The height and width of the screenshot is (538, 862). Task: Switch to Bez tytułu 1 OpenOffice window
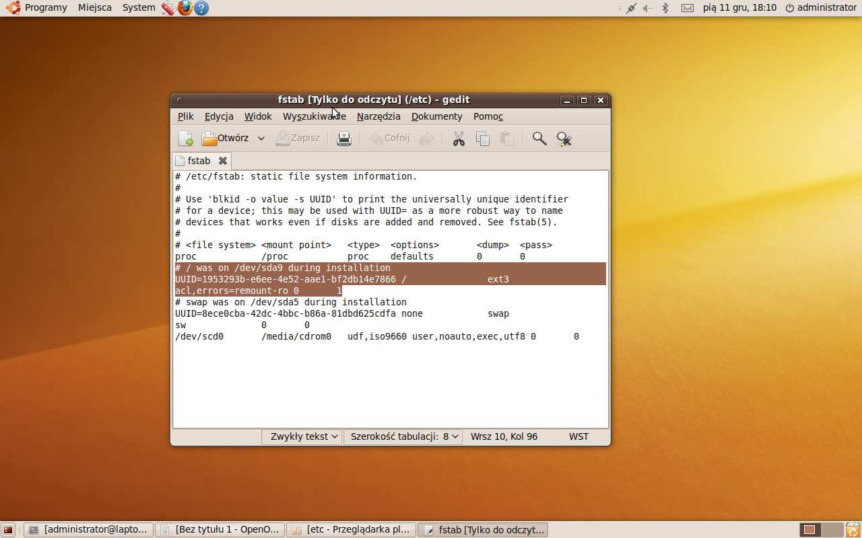(x=220, y=530)
